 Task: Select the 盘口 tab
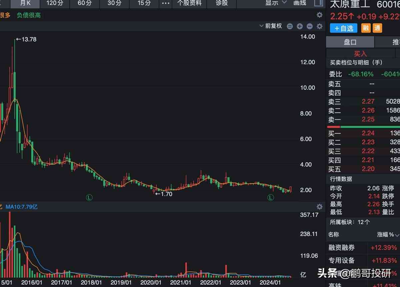tap(350, 42)
